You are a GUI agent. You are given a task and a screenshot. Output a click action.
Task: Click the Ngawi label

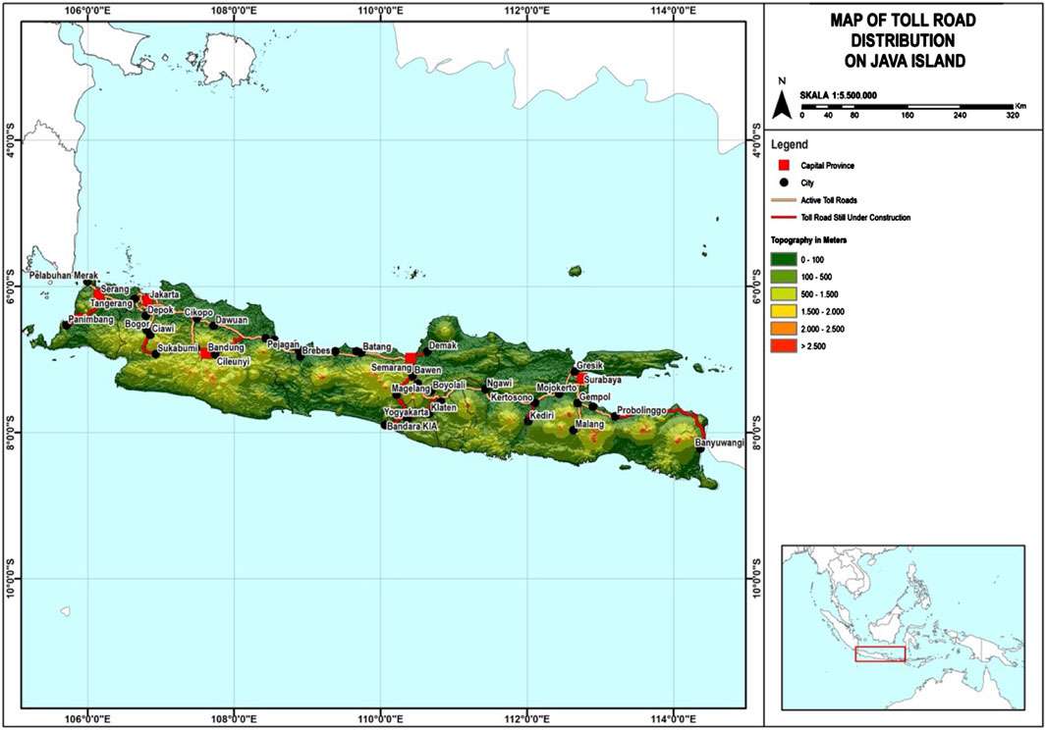500,384
